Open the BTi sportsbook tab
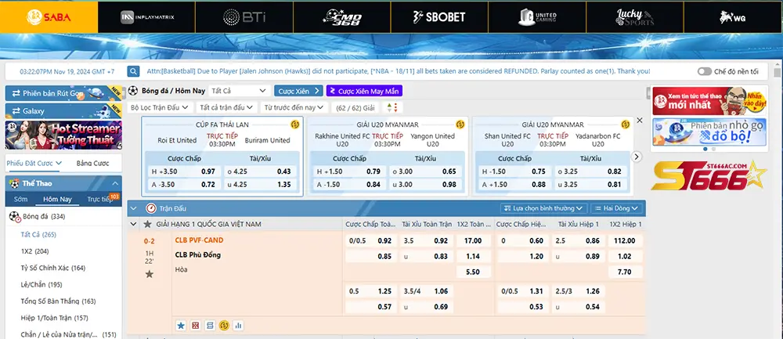This screenshot has height=339, width=783. point(244,17)
